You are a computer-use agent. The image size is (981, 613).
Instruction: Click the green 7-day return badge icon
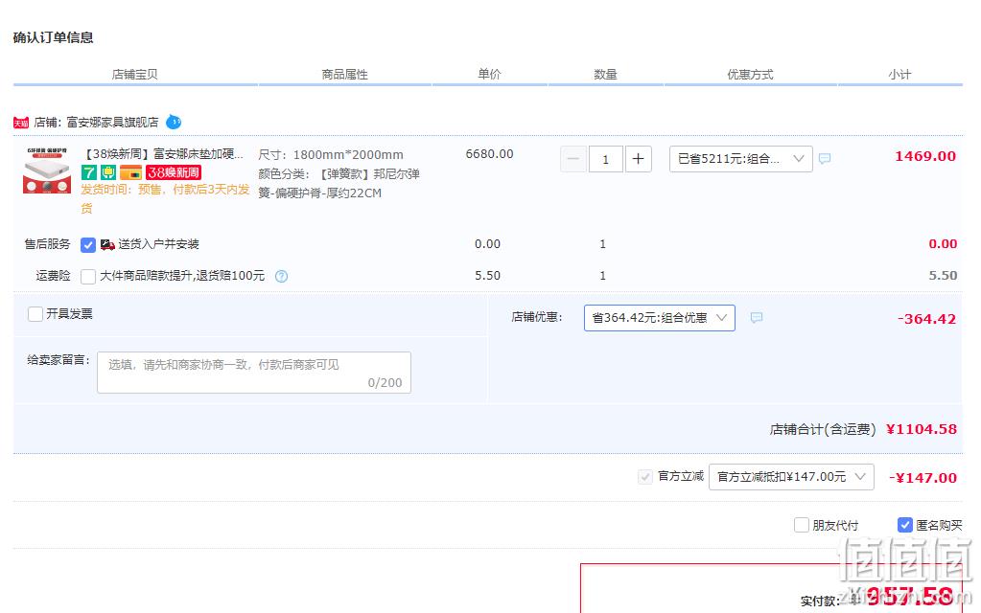(x=89, y=171)
